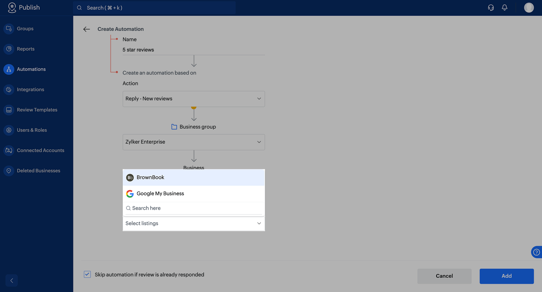The height and width of the screenshot is (292, 542).
Task: Toggle Skip automation if already responded checkbox
Action: click(x=87, y=274)
